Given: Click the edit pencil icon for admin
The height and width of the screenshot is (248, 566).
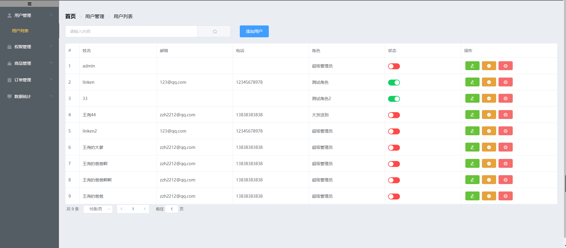Looking at the screenshot, I should (472, 66).
